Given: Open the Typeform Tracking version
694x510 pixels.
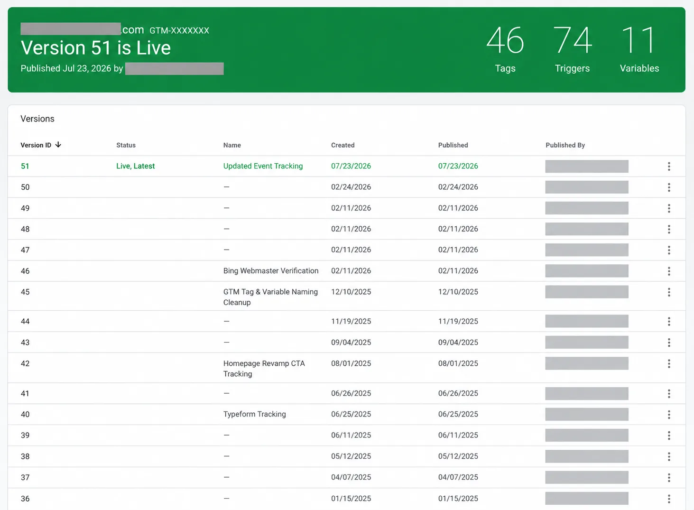Looking at the screenshot, I should click(255, 414).
